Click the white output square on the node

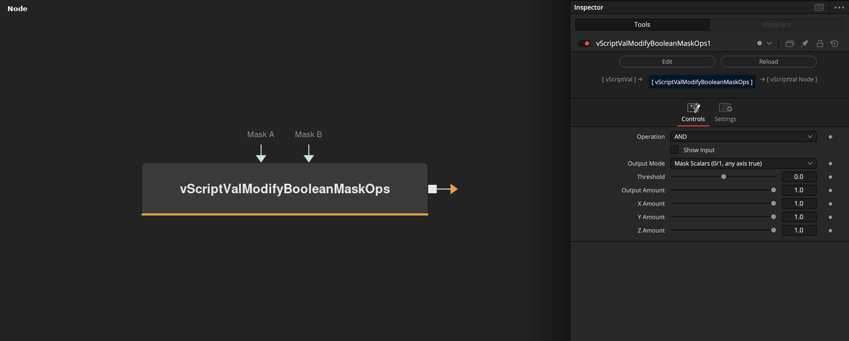coord(432,189)
